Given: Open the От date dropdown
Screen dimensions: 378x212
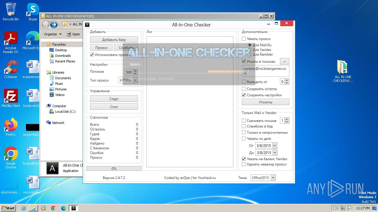Looking at the screenshot, I should click(275, 145).
